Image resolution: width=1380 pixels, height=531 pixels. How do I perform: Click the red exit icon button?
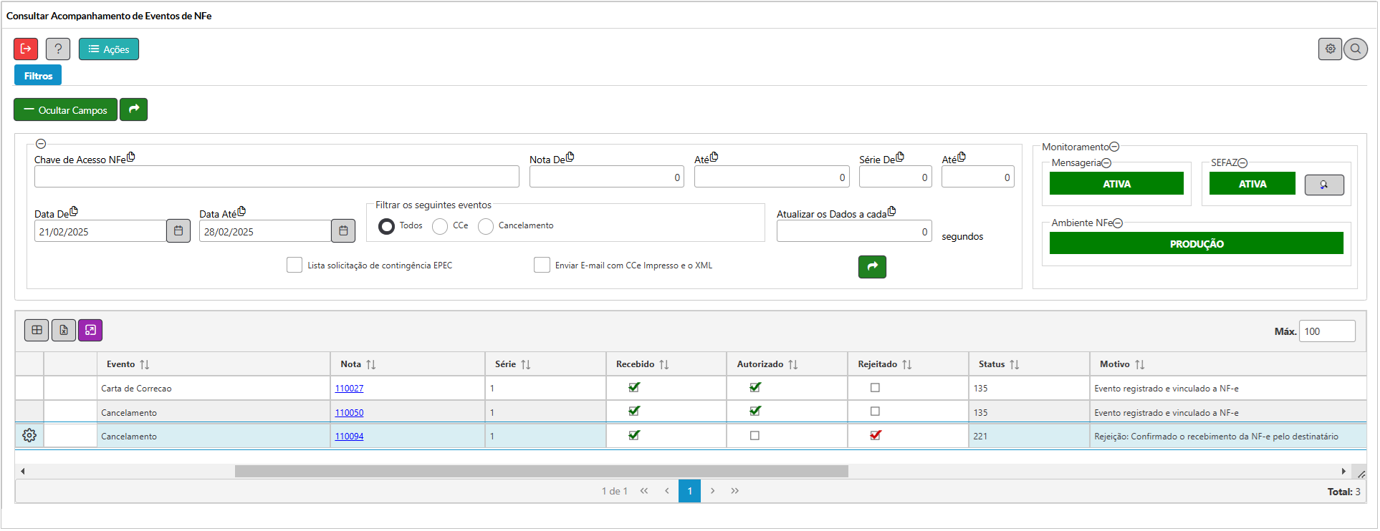click(26, 49)
